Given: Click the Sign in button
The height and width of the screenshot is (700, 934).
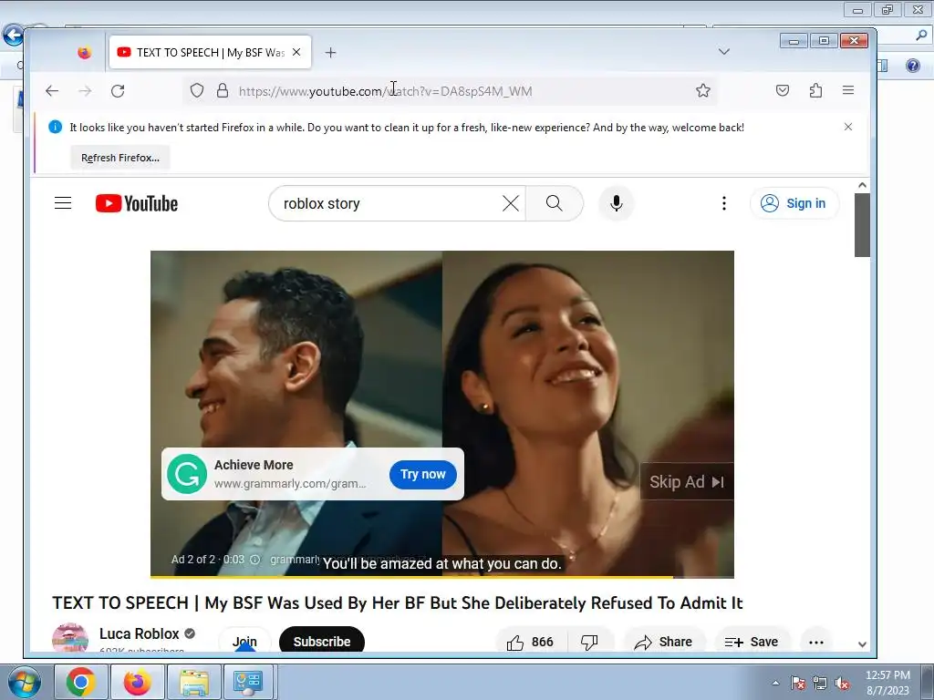Looking at the screenshot, I should [794, 203].
